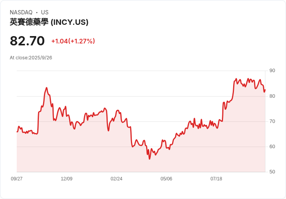Click the 80 price axis label

(x=272, y=96)
